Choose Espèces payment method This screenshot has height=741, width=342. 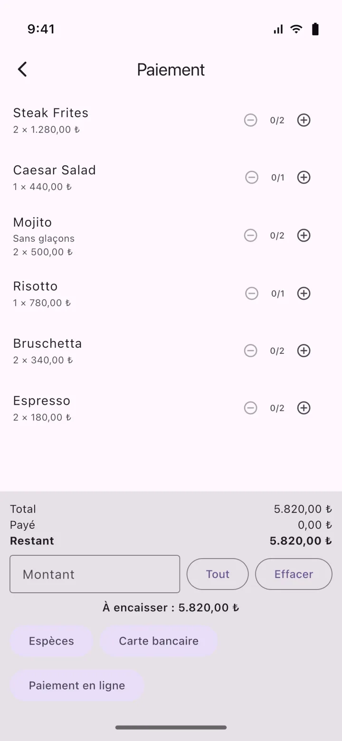point(51,641)
